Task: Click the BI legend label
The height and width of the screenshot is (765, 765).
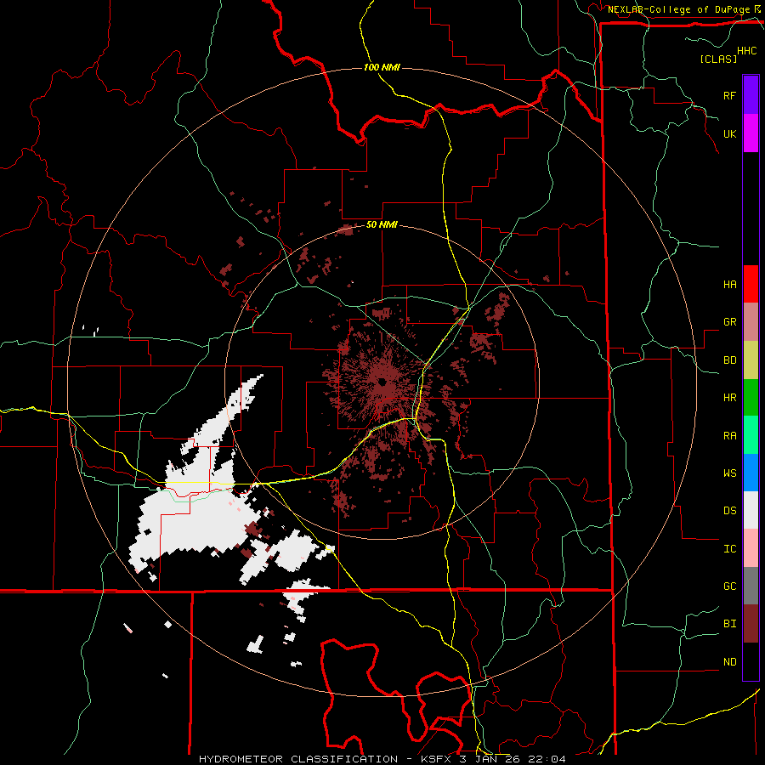Action: [729, 624]
